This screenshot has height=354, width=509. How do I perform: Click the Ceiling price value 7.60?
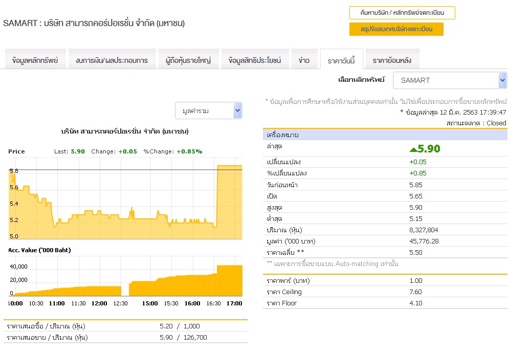coord(416,292)
